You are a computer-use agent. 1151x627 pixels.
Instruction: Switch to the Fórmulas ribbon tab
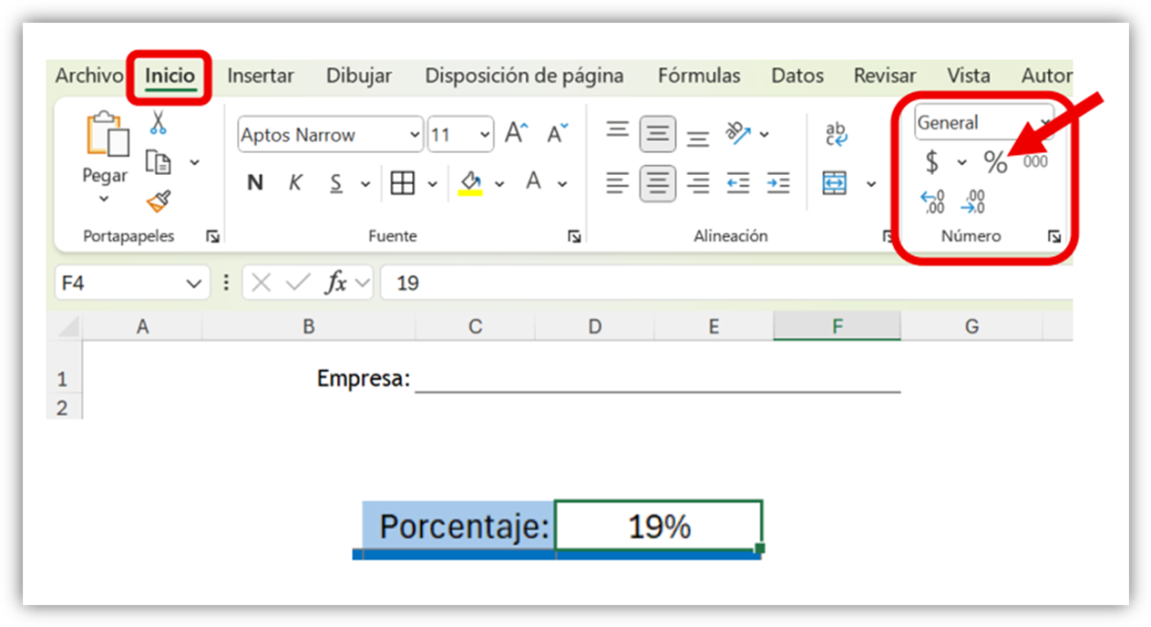point(699,76)
